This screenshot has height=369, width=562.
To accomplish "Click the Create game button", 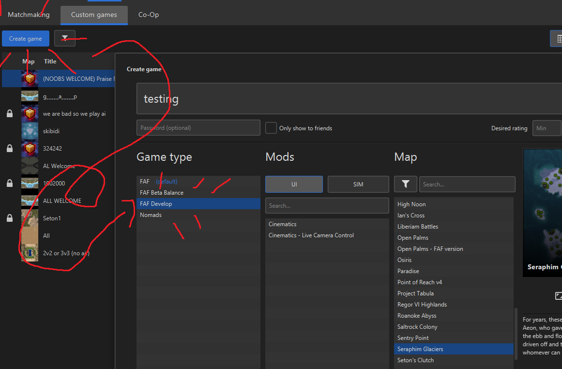I will click(x=26, y=38).
